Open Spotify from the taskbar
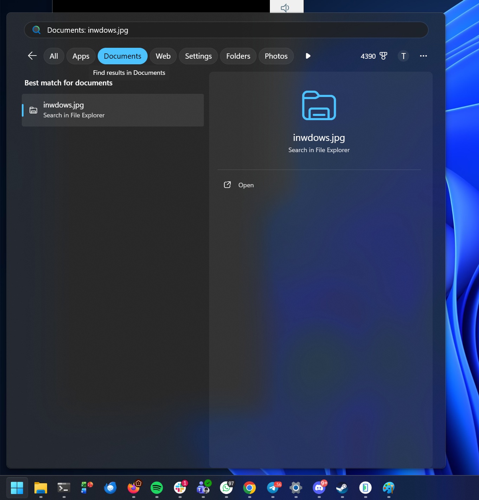 coord(157,488)
